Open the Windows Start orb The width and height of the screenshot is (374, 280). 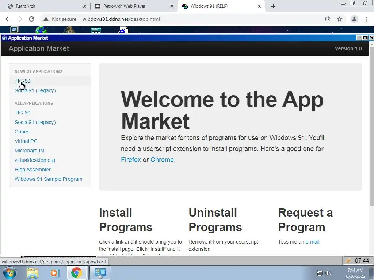[x=10, y=273]
